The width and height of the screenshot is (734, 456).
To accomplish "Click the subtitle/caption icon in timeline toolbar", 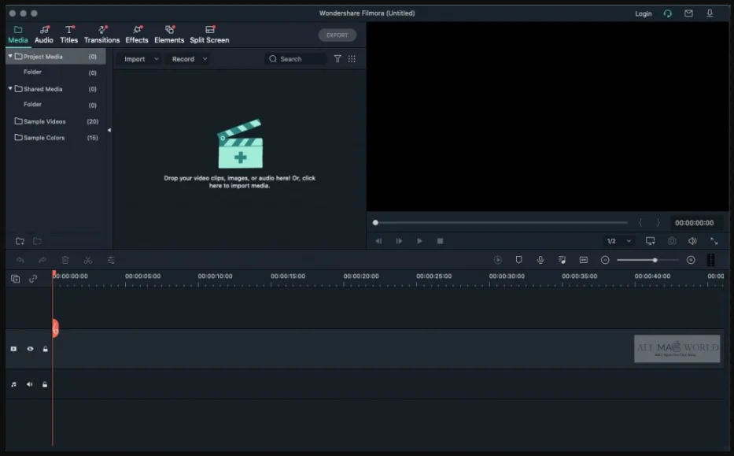I will click(x=583, y=260).
